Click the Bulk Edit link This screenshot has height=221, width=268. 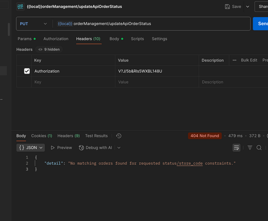pos(249,60)
